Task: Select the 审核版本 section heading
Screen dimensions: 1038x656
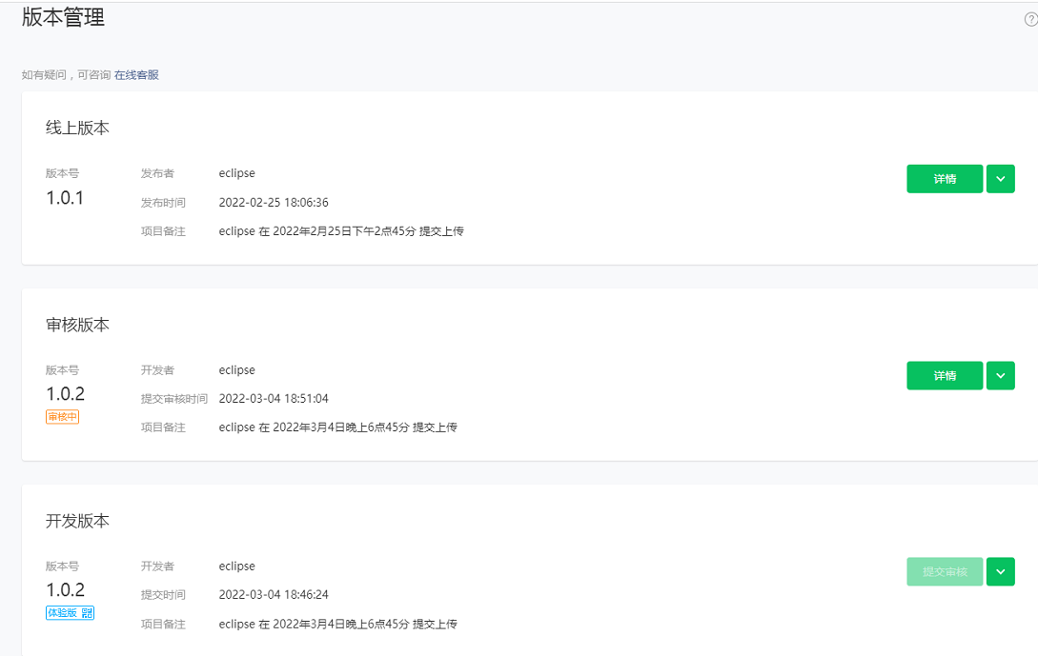Action: click(x=77, y=325)
